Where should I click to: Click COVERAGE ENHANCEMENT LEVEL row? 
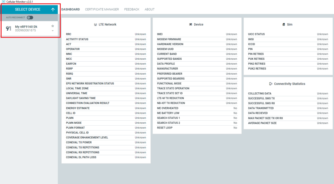[106, 138]
